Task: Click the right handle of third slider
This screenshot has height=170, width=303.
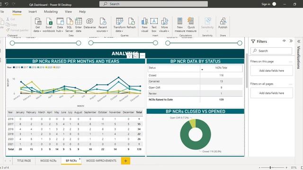Action: 240,43
